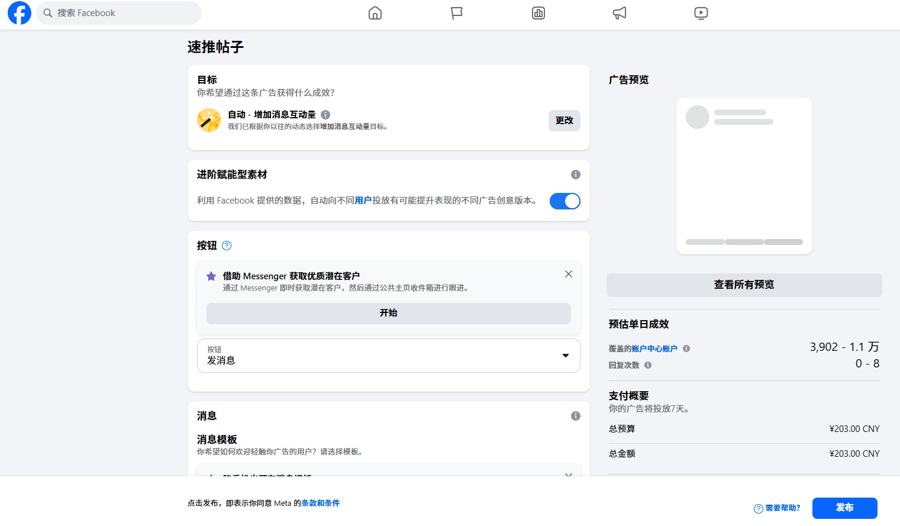
Task: Open the 账户中心账户 link
Action: 654,349
